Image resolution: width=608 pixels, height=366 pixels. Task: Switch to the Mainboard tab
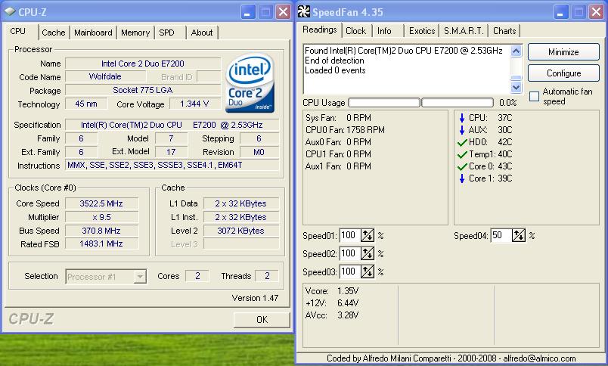[93, 33]
